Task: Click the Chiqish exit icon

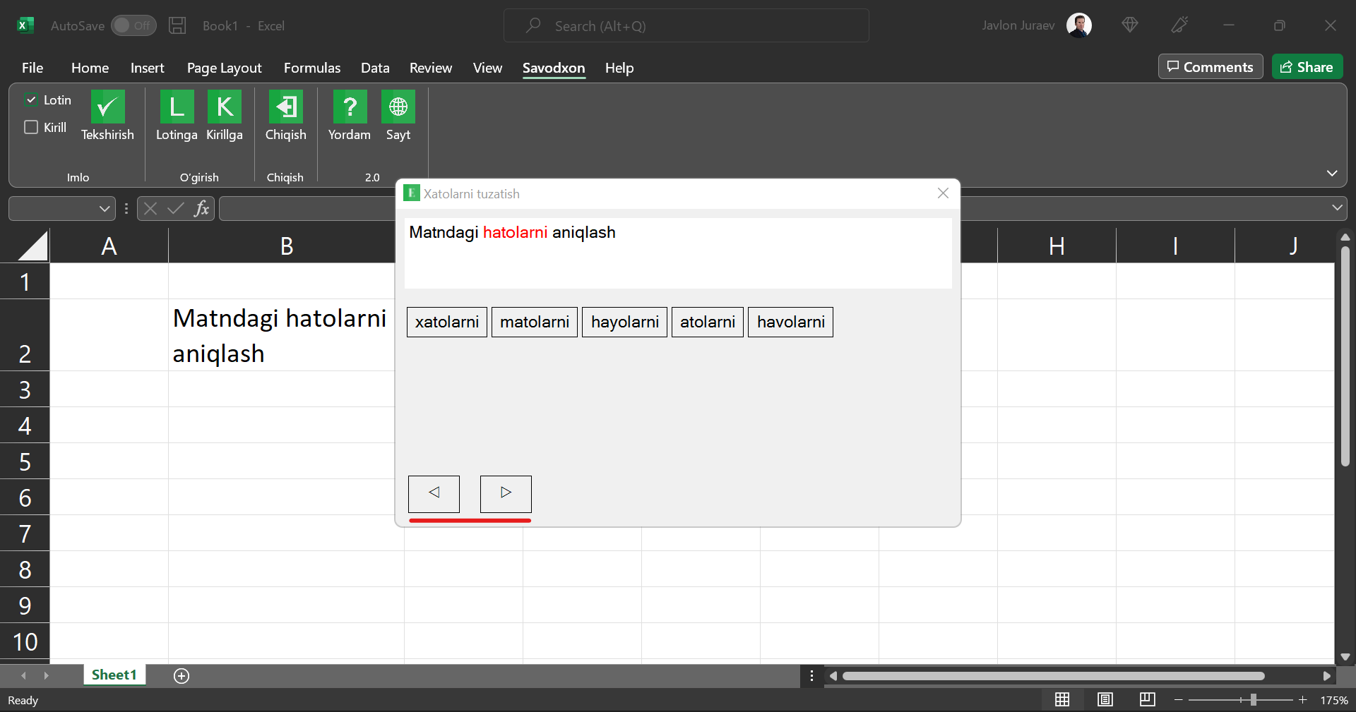Action: (x=285, y=107)
